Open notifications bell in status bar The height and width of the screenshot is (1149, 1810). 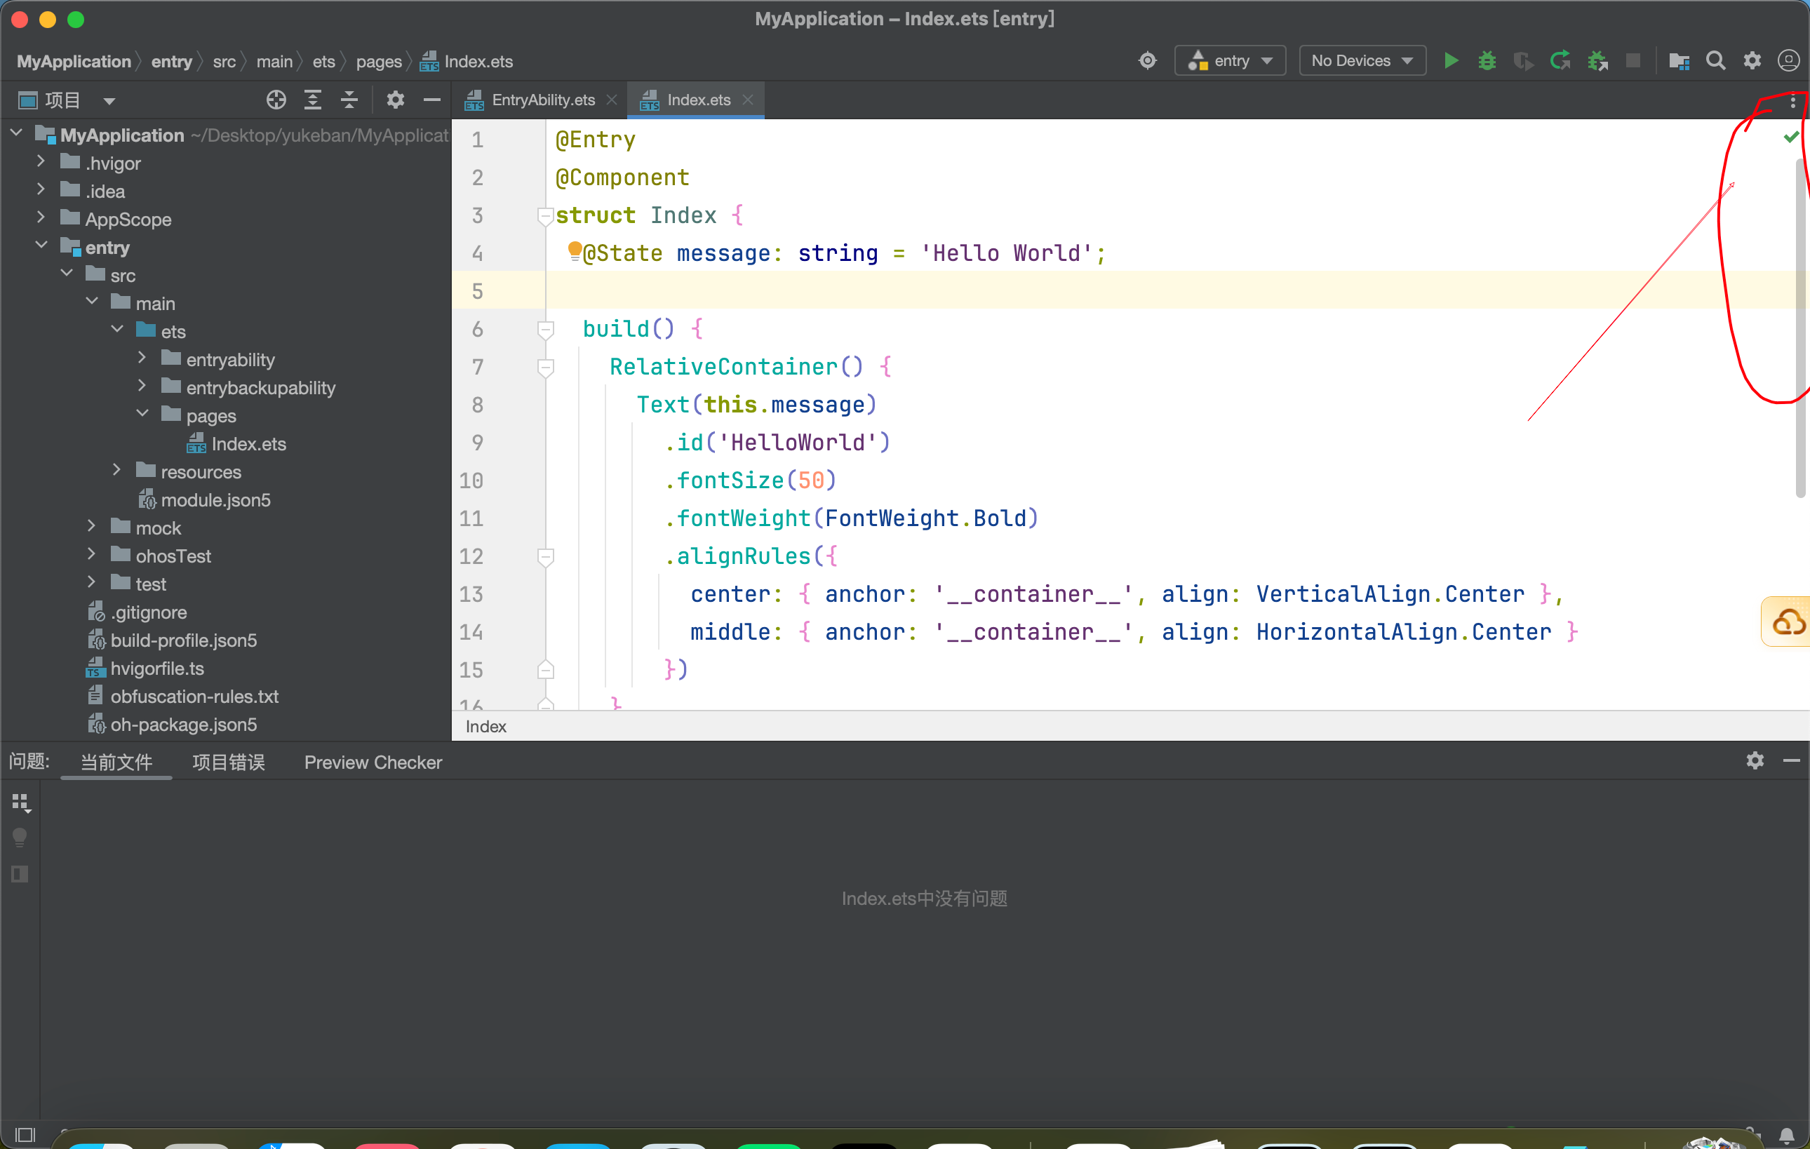coord(1787,1135)
